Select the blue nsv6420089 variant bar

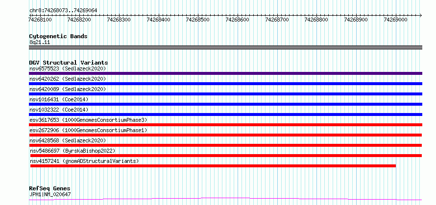pos(225,94)
